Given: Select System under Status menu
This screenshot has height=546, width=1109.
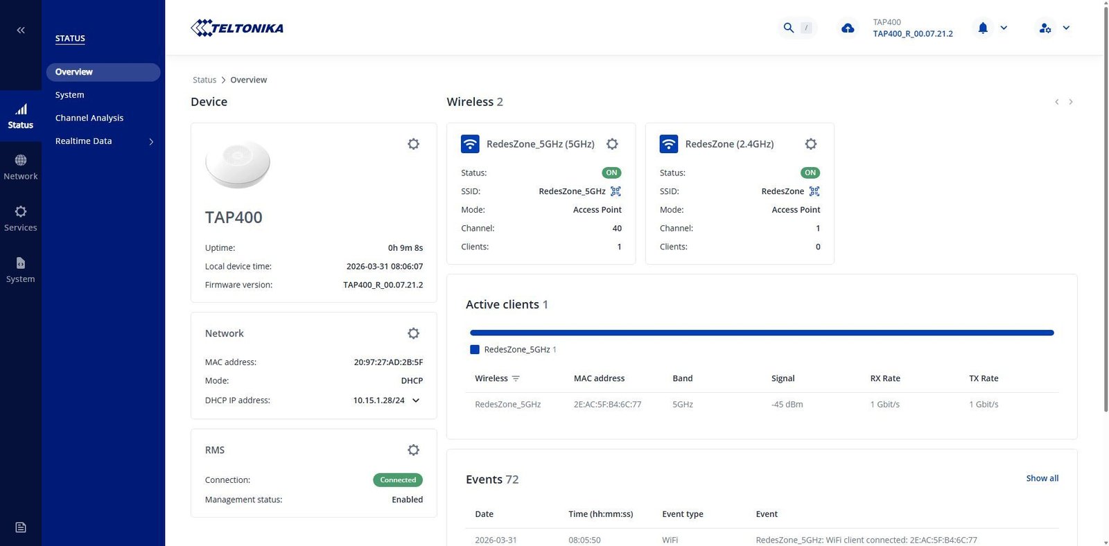Looking at the screenshot, I should [70, 95].
